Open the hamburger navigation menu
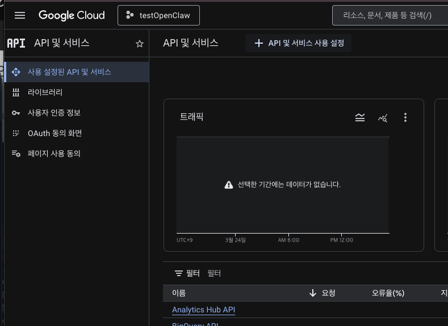The image size is (448, 326). (x=20, y=15)
